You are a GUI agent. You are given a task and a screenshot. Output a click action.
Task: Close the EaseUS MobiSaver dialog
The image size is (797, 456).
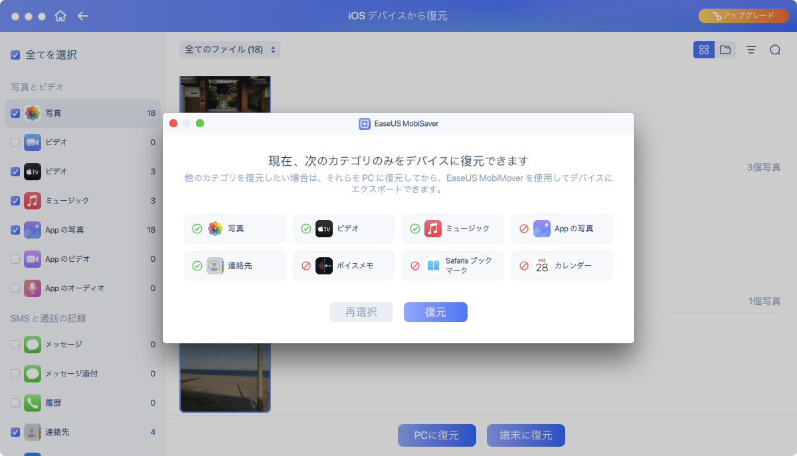[173, 123]
